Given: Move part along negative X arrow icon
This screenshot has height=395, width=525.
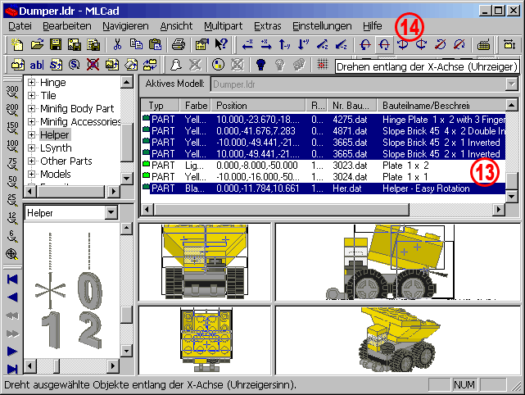Looking at the screenshot, I should (x=247, y=44).
